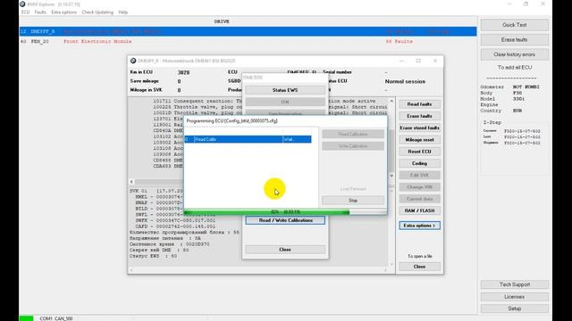This screenshot has width=572, height=321.
Task: Maximize the ECU sub-window
Action: pos(418,61)
